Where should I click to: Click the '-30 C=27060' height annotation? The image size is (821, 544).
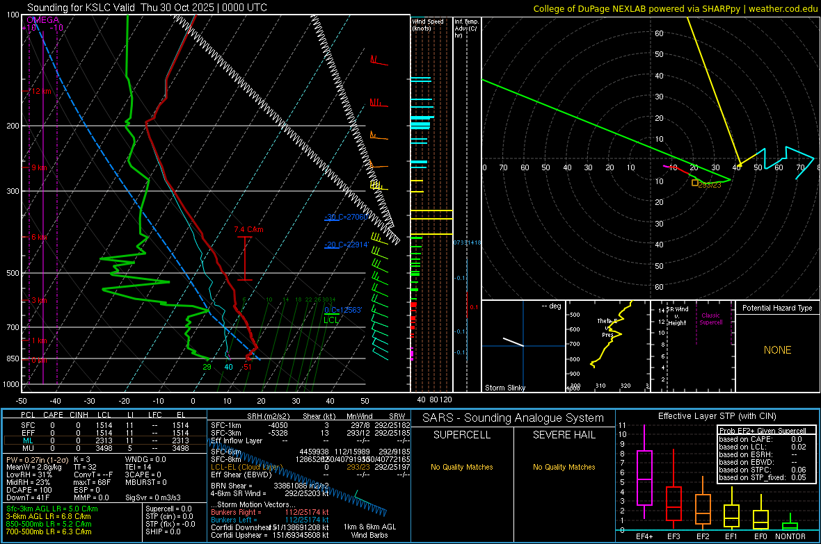point(346,217)
